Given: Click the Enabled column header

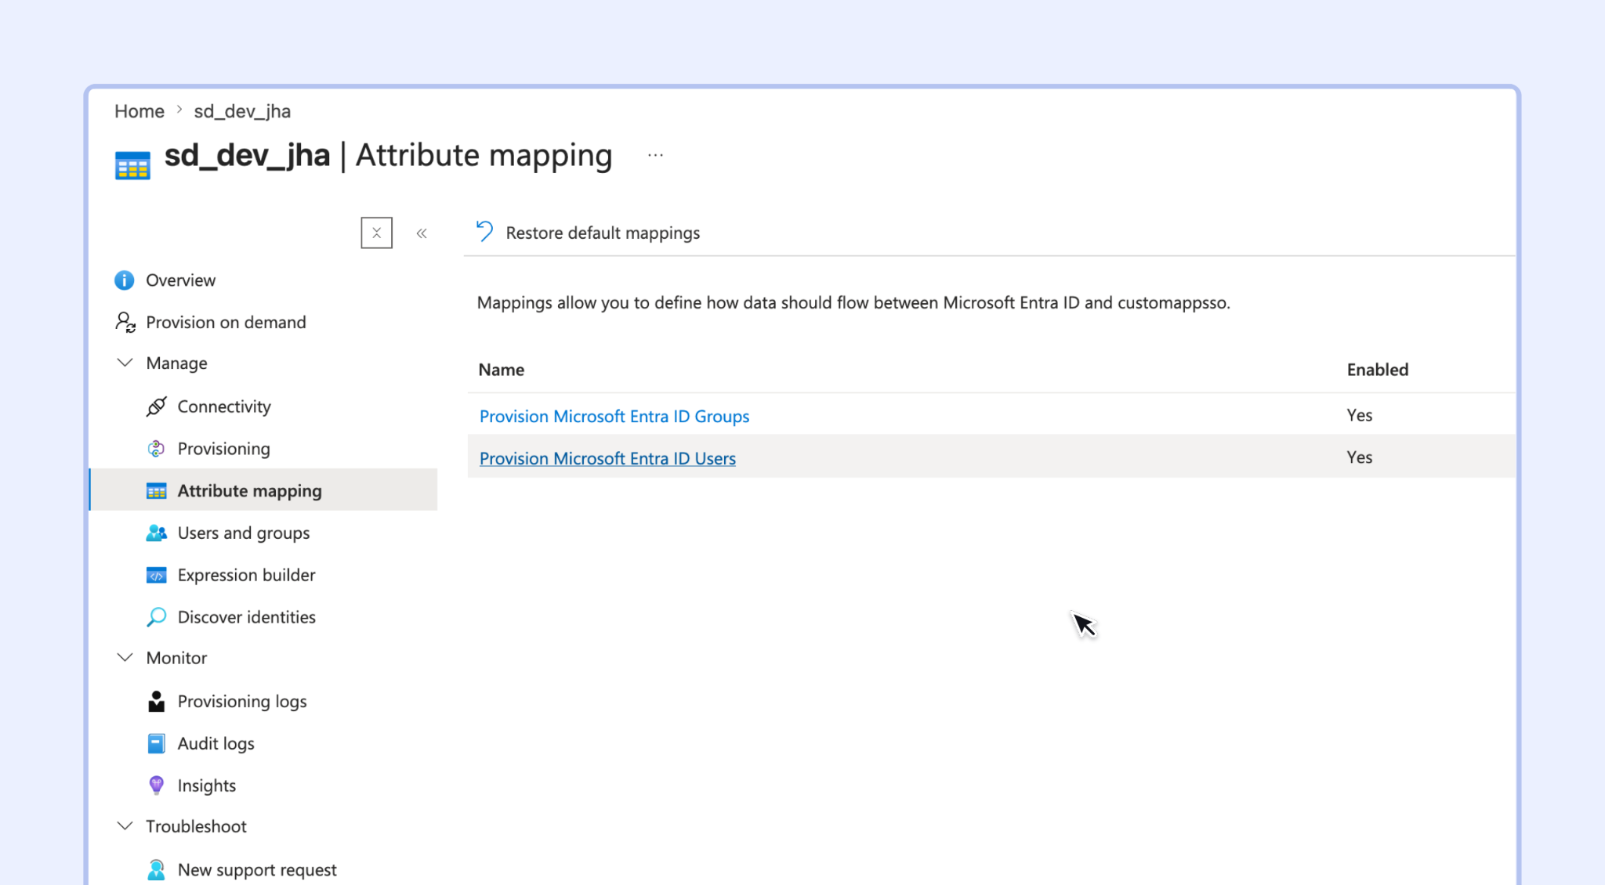Looking at the screenshot, I should pyautogui.click(x=1378, y=370).
